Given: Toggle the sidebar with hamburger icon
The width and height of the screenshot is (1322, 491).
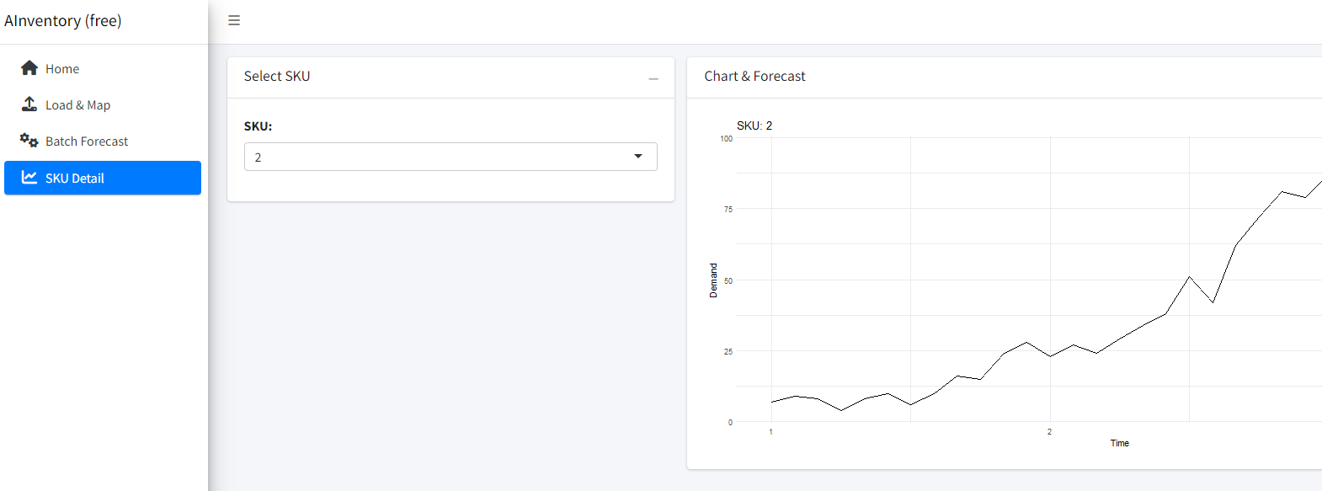Looking at the screenshot, I should [x=234, y=20].
